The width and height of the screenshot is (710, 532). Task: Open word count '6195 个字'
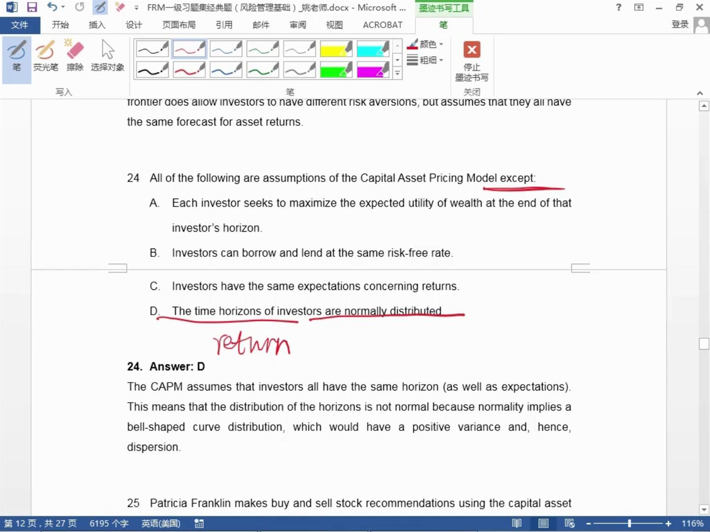pyautogui.click(x=109, y=524)
